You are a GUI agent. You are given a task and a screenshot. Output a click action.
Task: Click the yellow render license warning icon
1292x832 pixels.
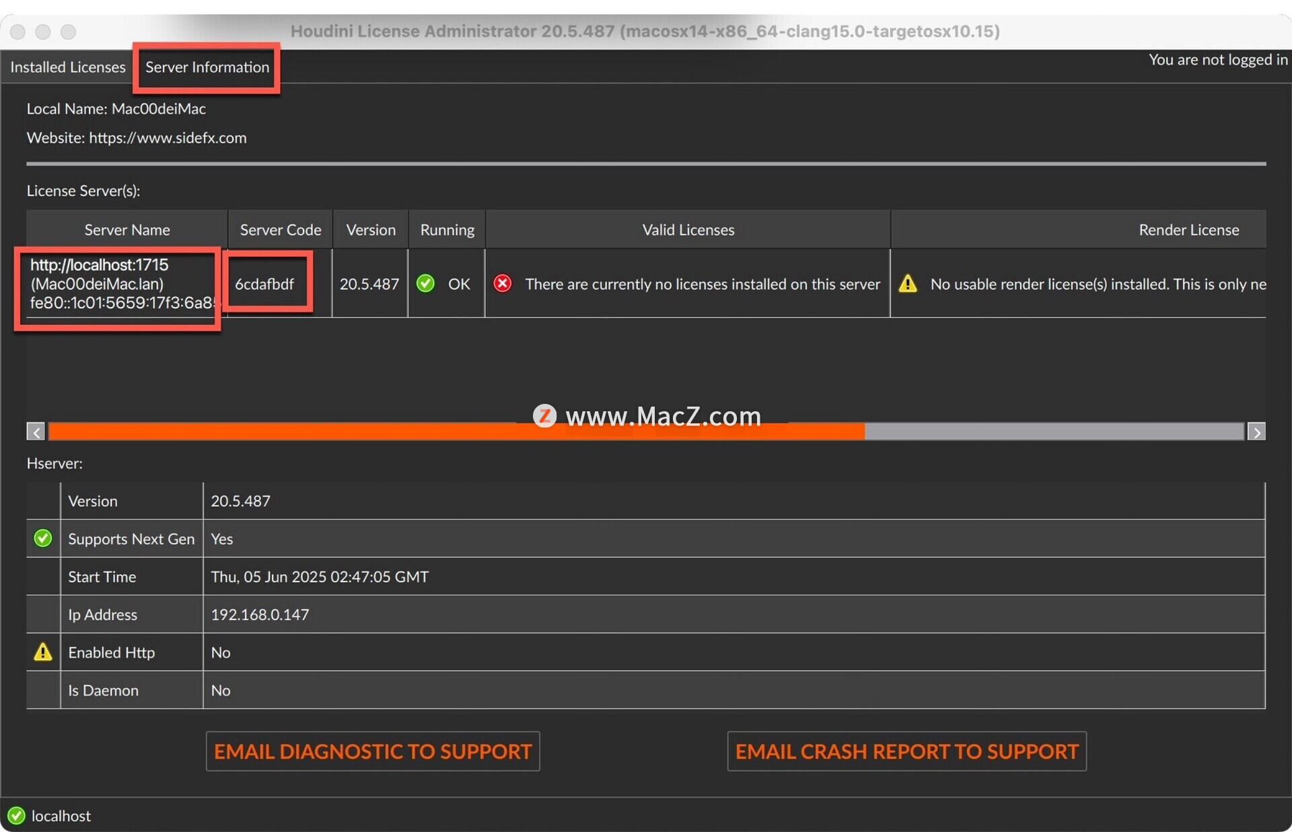tap(908, 283)
